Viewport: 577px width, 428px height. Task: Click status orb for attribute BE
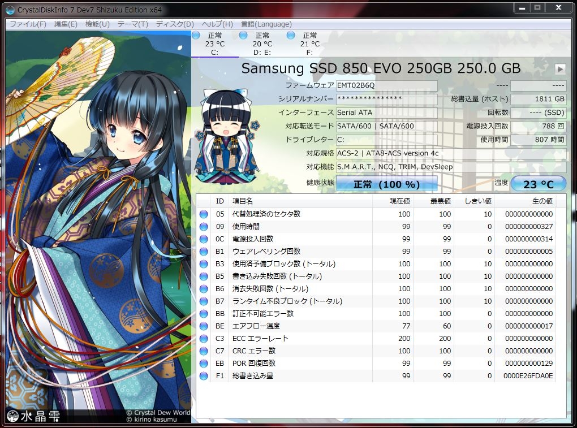pyautogui.click(x=204, y=327)
